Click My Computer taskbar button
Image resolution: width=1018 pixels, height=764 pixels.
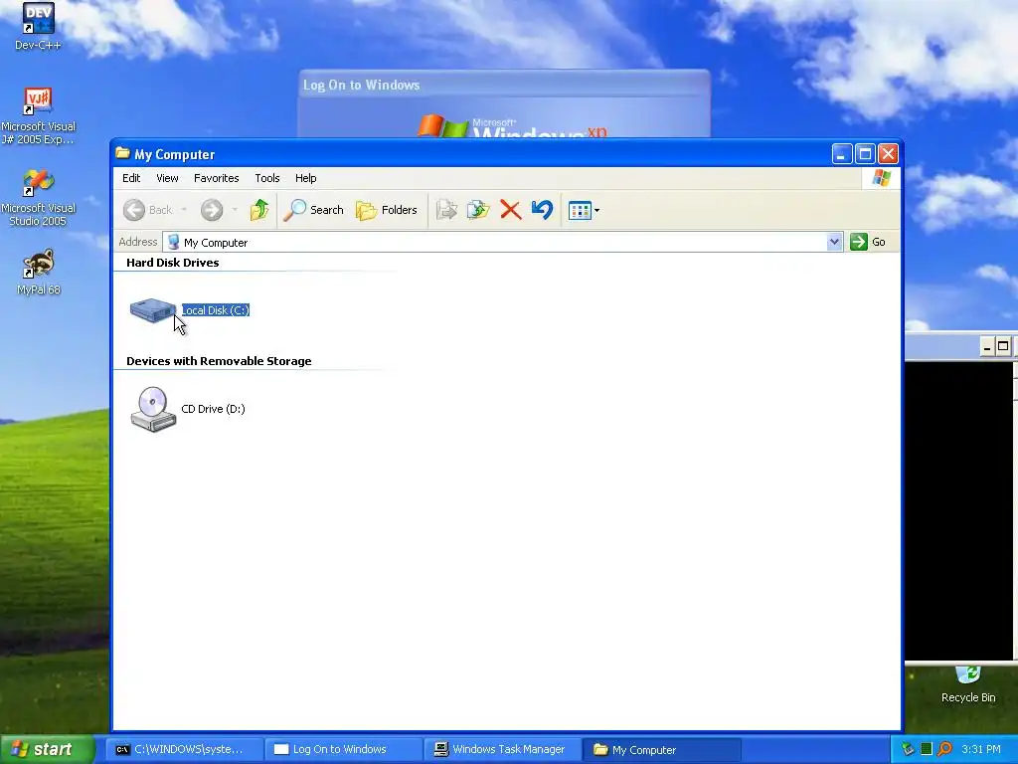(662, 750)
